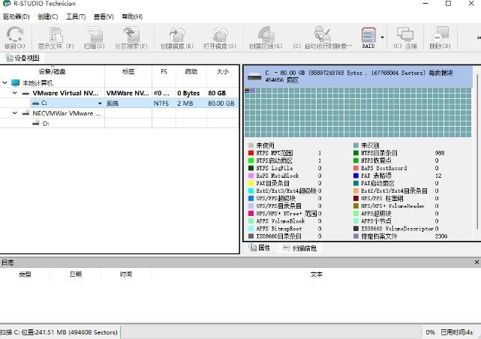Select the D: drive row
Viewport: 481px width, 339px height.
pos(119,123)
